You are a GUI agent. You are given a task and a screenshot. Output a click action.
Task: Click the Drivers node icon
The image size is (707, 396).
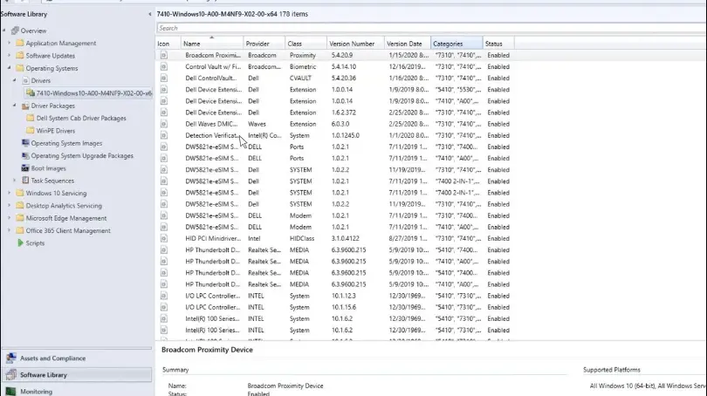(25, 80)
